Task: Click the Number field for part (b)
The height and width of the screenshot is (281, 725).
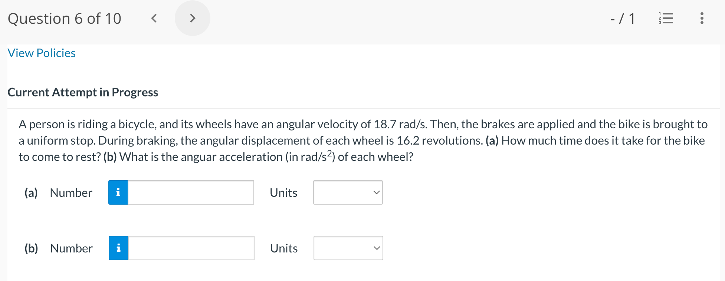Action: (x=190, y=248)
